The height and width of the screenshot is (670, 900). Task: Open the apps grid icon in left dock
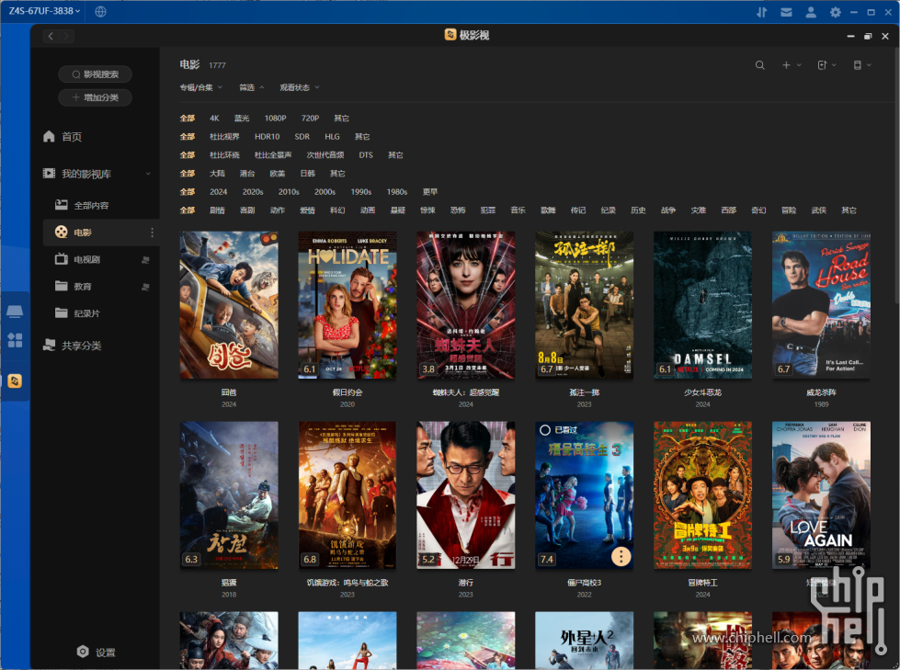pos(15,340)
